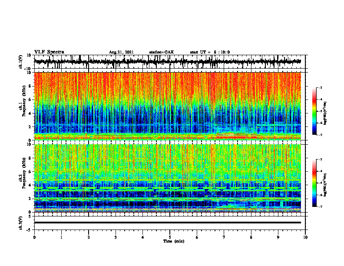
Task: Click the "8" kHz tick on ch.1 frequency axis
Action: click(30, 86)
